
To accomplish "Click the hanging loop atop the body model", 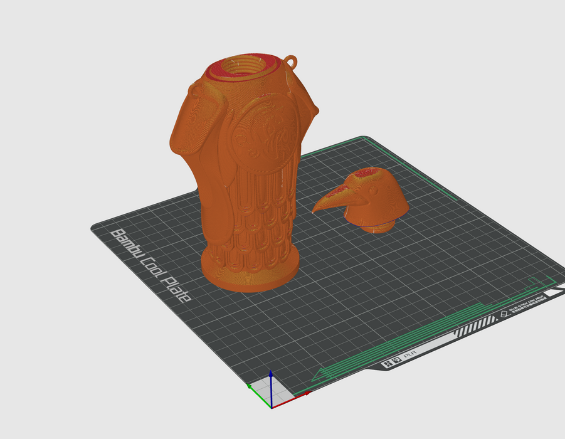I will [291, 61].
